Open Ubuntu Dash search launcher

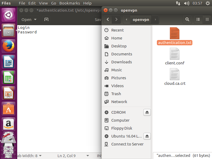pyautogui.click(x=8, y=15)
